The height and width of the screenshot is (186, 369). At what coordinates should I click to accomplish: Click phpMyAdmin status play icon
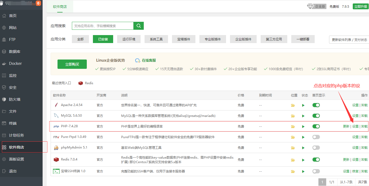[303, 148]
